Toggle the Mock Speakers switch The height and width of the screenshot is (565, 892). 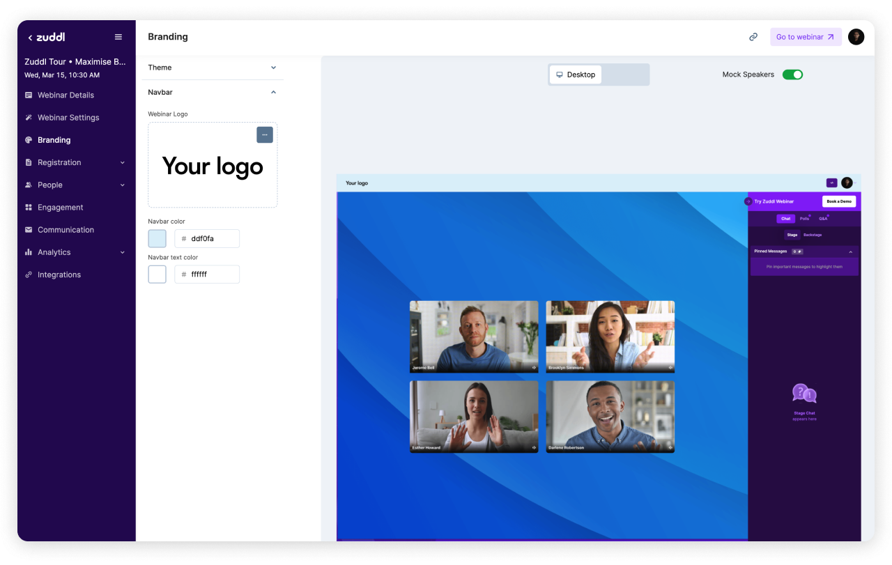[x=792, y=75]
